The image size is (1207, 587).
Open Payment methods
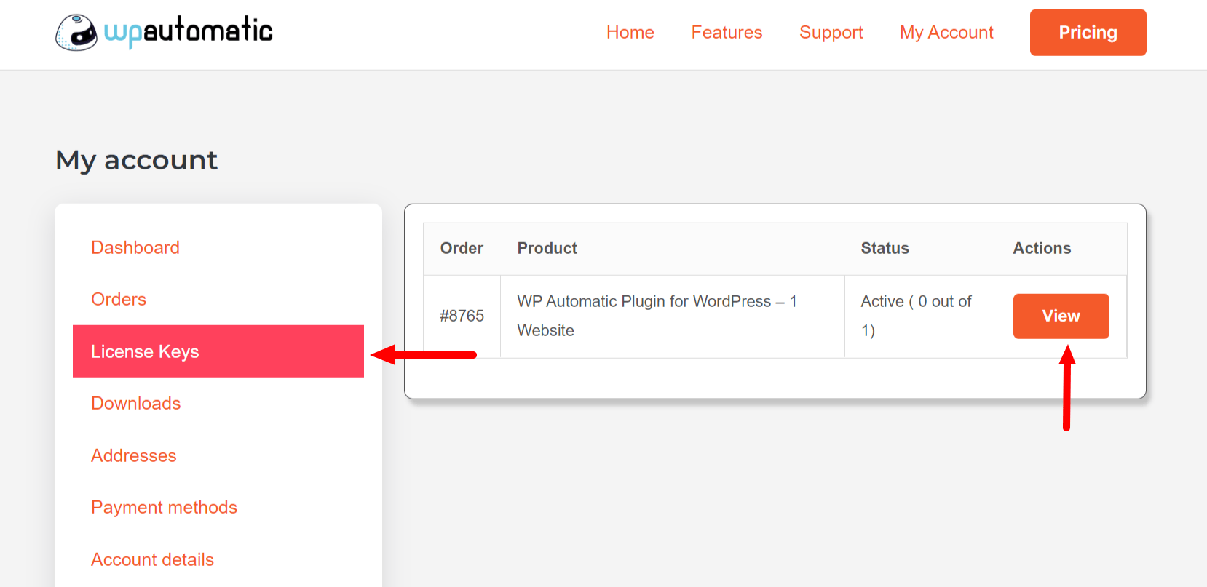[x=165, y=507]
